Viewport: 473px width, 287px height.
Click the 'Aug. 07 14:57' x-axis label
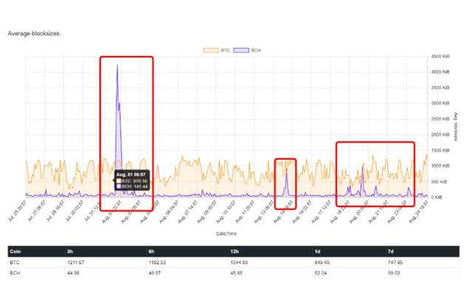tap(188, 212)
